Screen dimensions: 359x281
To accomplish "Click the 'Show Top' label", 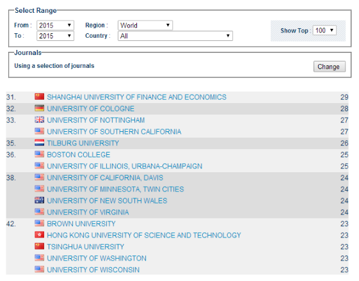I will [x=294, y=31].
